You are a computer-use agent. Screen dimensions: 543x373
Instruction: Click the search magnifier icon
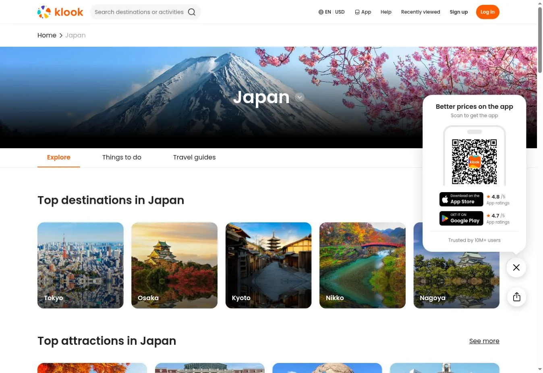coord(192,12)
